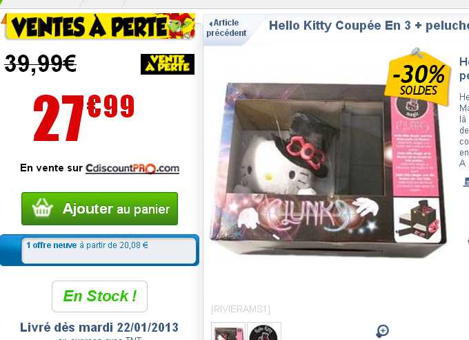469x340 pixels.
Task: Click the back arrow beside Article précédent
Action: [211, 23]
